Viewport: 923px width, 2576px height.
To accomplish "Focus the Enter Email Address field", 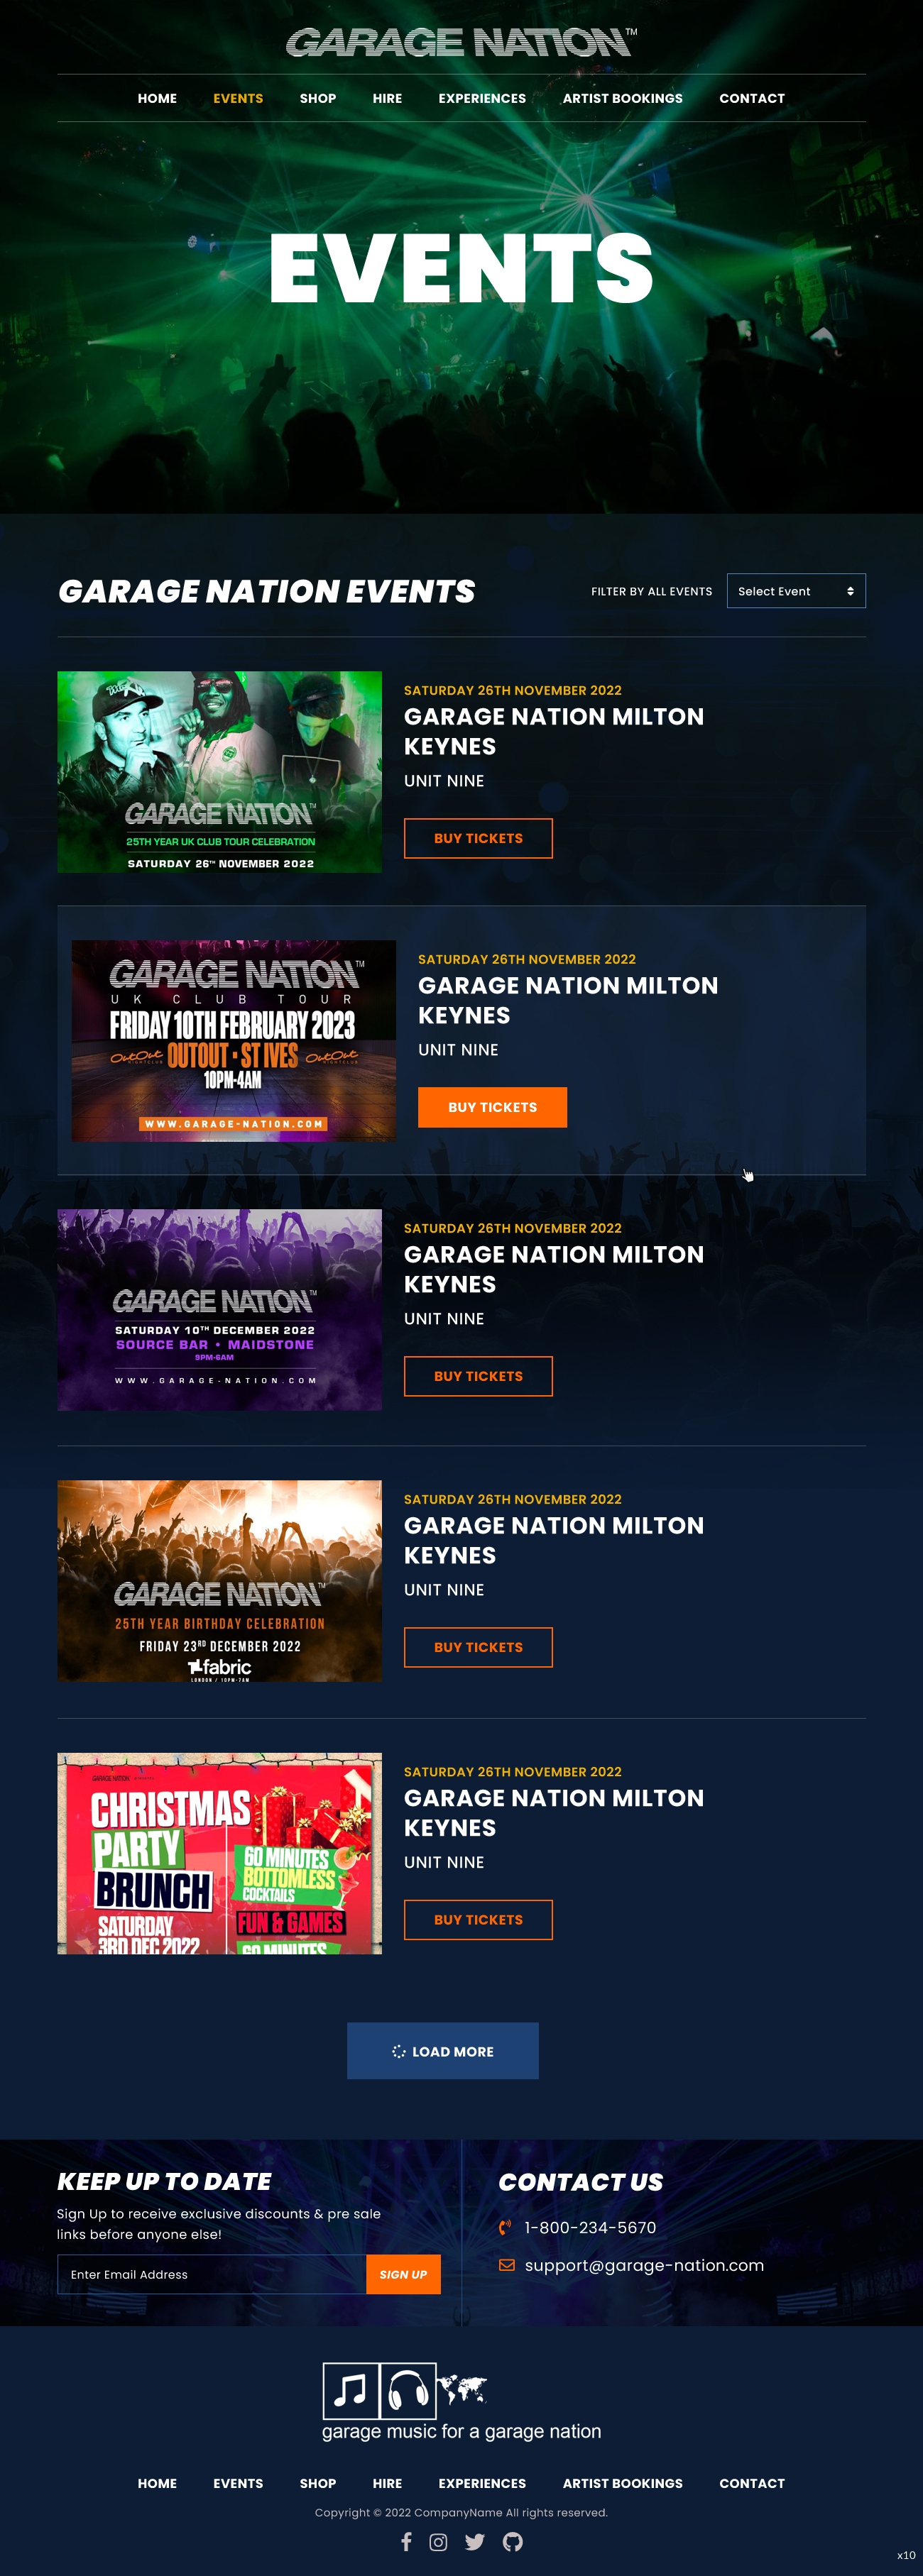I will coord(212,2274).
